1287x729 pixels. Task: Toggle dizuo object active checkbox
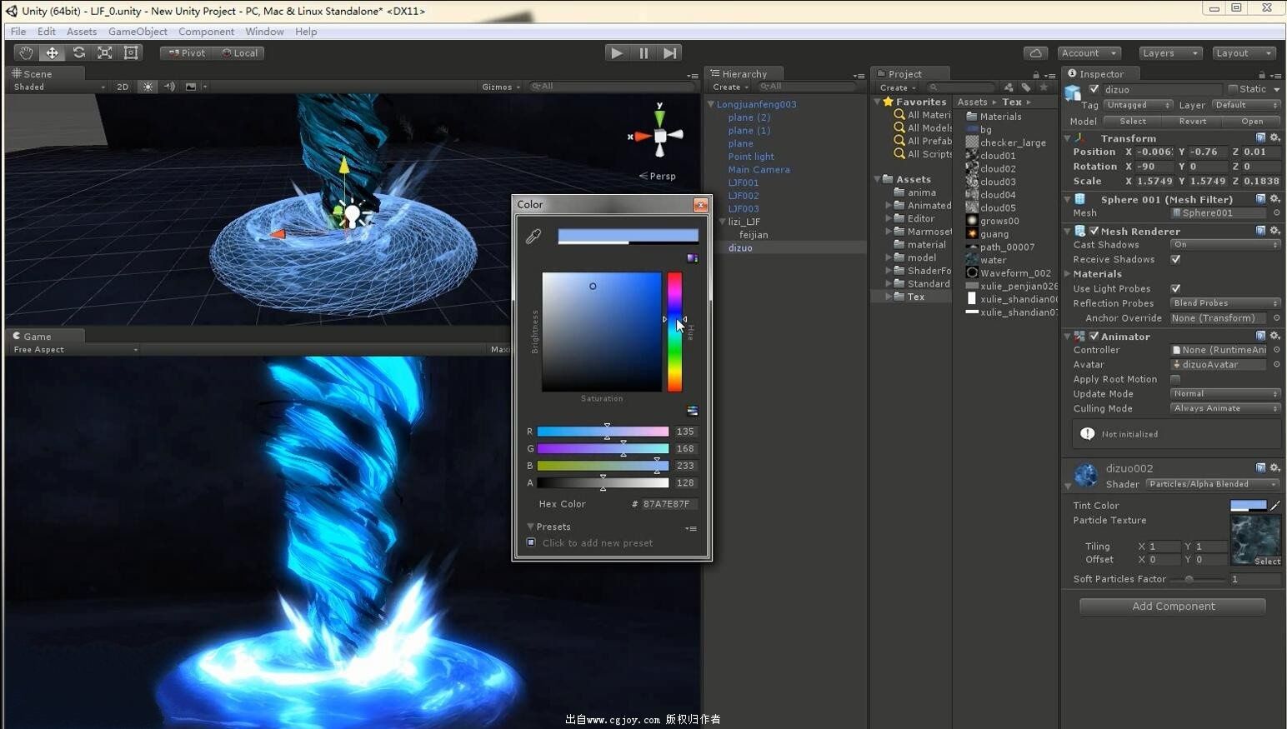click(x=1094, y=89)
